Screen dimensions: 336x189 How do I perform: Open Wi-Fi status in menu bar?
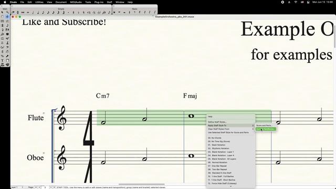click(x=296, y=2)
